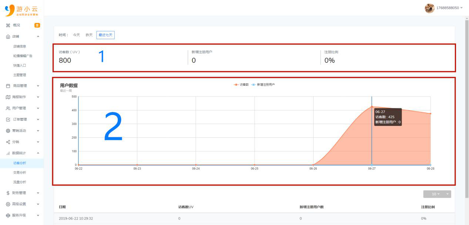Open 轮播横幅广告 in the sidebar
Viewport: 469px width, 225px height.
23,56
